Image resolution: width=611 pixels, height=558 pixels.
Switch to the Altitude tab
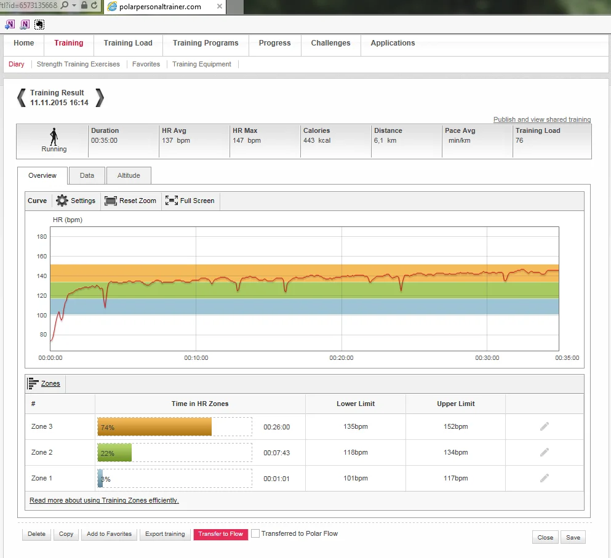tap(129, 175)
